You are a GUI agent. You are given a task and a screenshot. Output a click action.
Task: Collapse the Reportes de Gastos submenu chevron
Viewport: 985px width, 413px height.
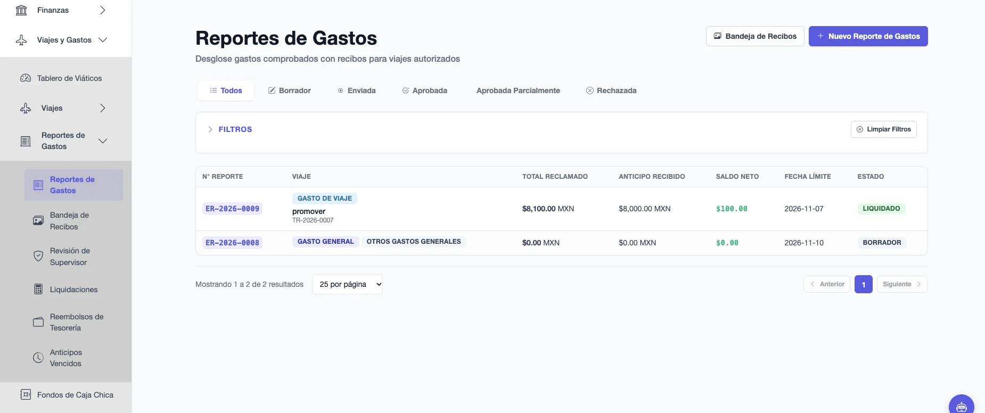[103, 141]
